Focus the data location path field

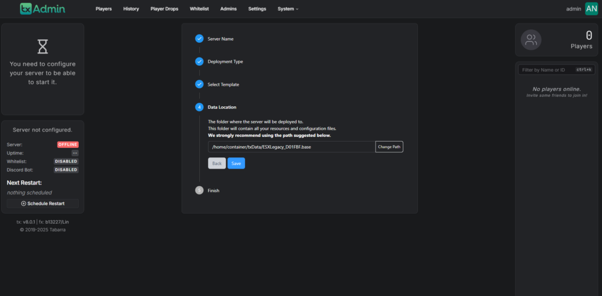(292, 147)
